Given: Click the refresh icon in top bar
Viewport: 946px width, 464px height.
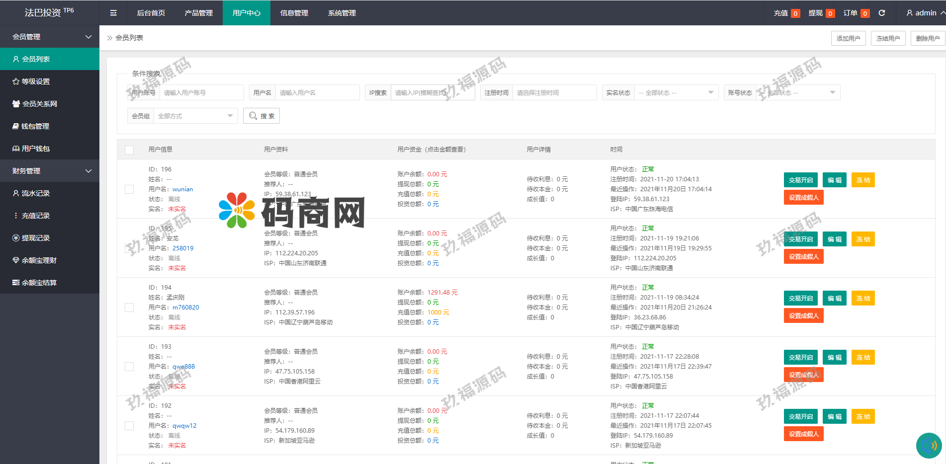Looking at the screenshot, I should pyautogui.click(x=882, y=13).
